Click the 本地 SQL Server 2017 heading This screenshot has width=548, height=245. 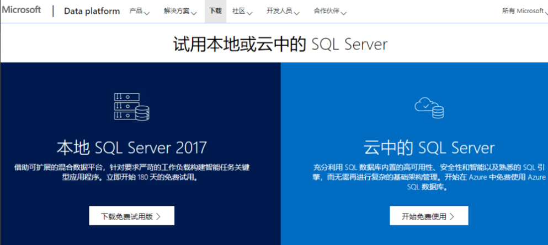(x=132, y=148)
